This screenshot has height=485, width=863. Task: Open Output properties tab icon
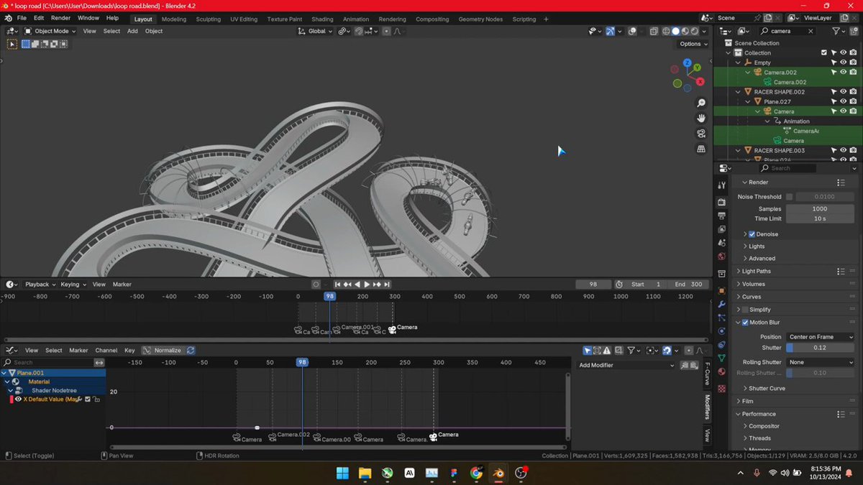tap(721, 216)
